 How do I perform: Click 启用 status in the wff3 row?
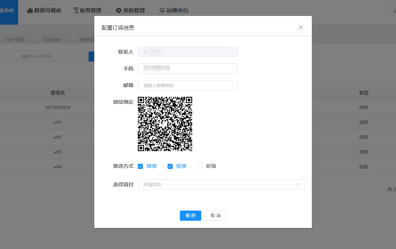363,152
